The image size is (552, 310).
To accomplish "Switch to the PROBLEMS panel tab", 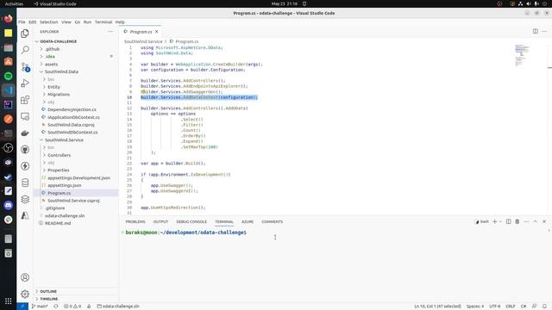I will pos(135,222).
